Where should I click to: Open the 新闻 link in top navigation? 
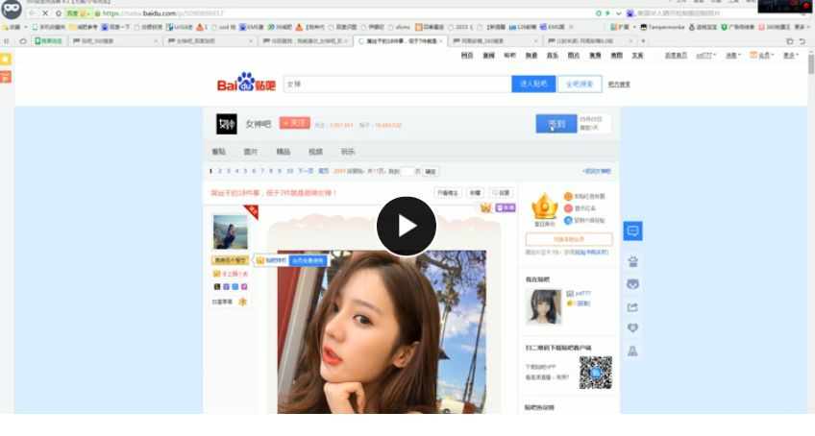488,55
